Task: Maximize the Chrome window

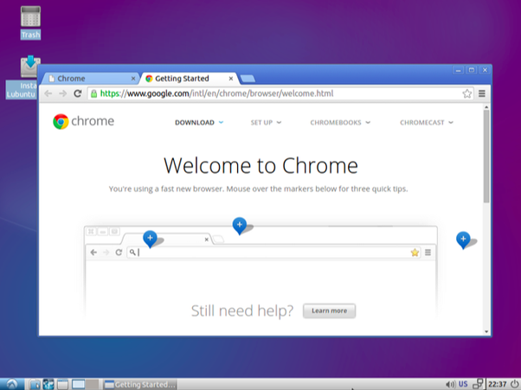Action: pyautogui.click(x=471, y=70)
